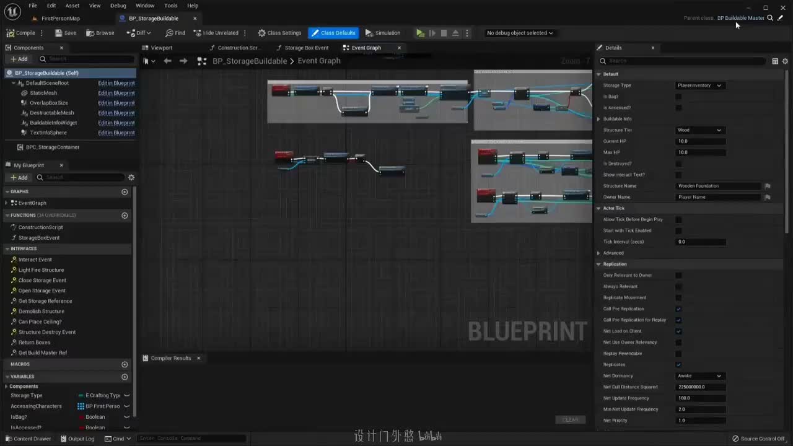The image size is (793, 446).
Task: Edit DestructableMesh in Blueprint link
Action: pyautogui.click(x=116, y=113)
